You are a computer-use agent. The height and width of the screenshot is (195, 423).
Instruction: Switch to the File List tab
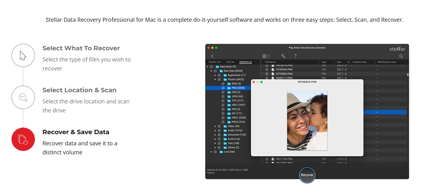[230, 62]
